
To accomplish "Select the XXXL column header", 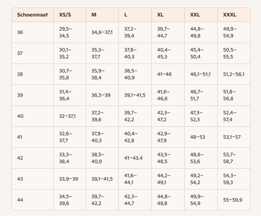I will point(230,15).
